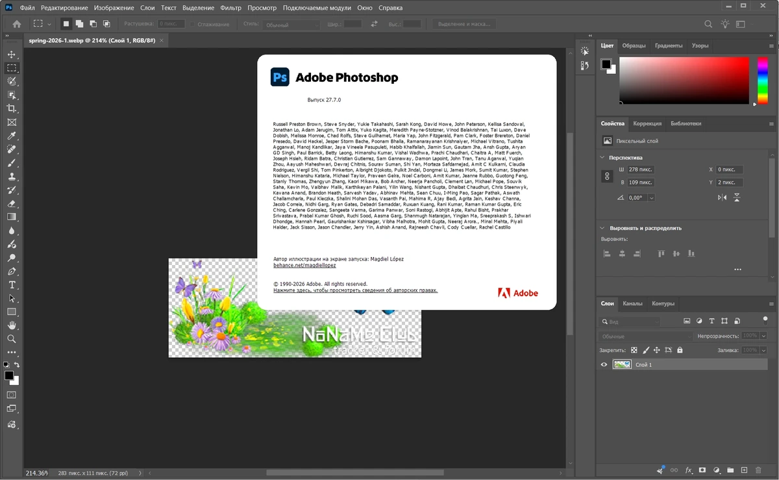Open the behance.net/magdiellopez link
This screenshot has height=480, width=779.
304,266
